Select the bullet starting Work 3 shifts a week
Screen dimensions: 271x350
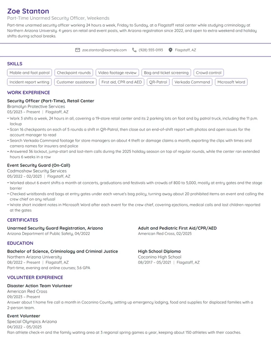pyautogui.click(x=133, y=121)
